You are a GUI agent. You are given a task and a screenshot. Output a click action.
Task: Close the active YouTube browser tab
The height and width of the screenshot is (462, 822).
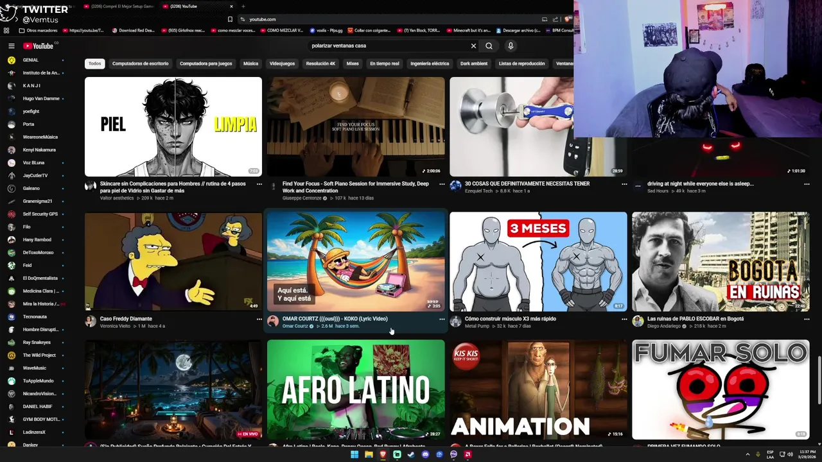230,6
